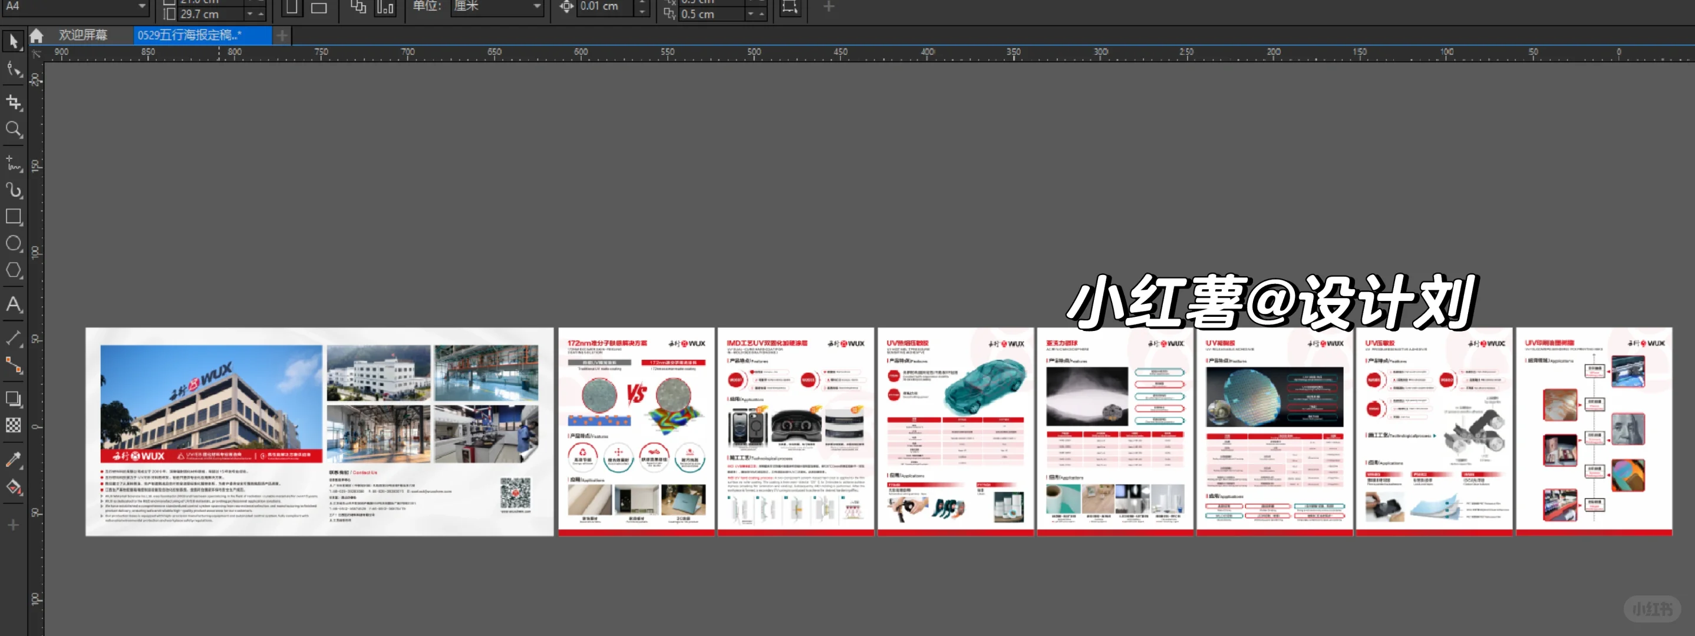The image size is (1695, 636).
Task: Select the Pick tool arrow
Action: click(13, 41)
